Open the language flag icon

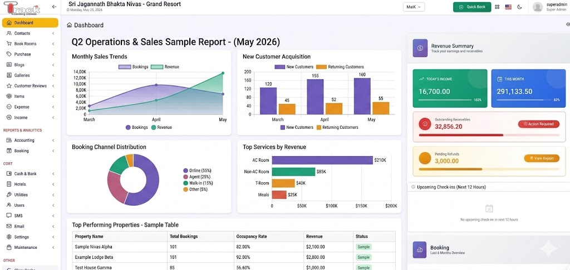pyautogui.click(x=508, y=7)
